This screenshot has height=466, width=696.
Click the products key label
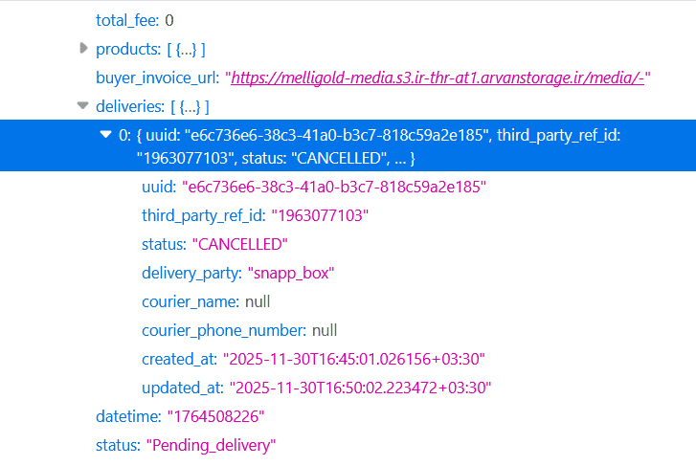(126, 49)
